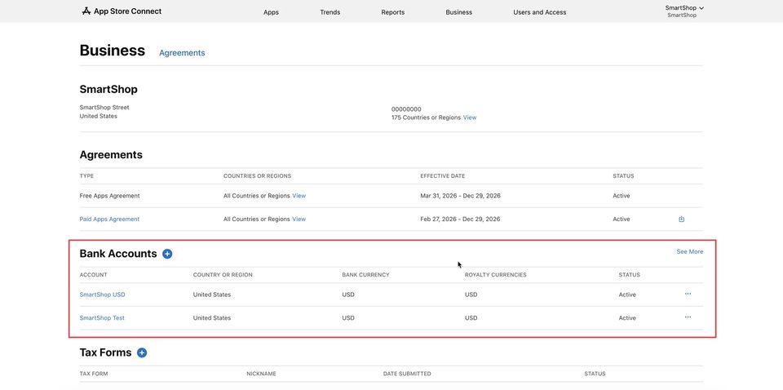This screenshot has width=783, height=390.
Task: View regions for Paid Apps Agreement
Action: pyautogui.click(x=299, y=219)
